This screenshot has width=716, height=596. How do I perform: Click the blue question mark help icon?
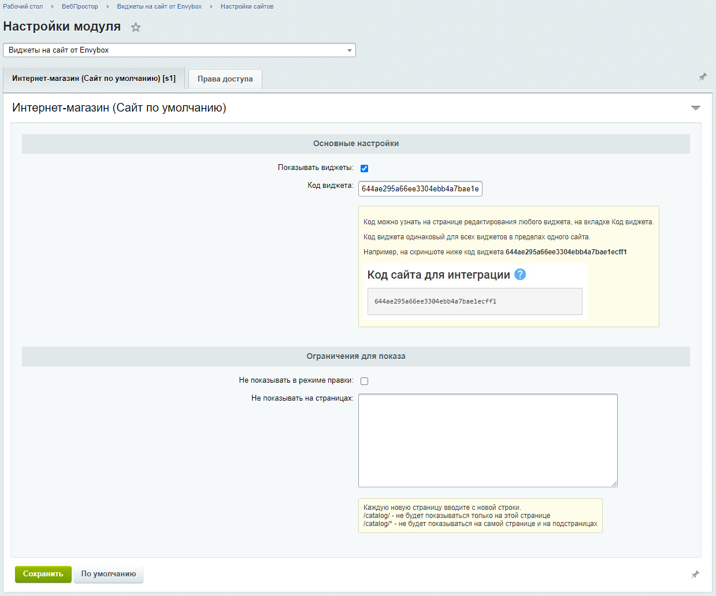coord(520,275)
